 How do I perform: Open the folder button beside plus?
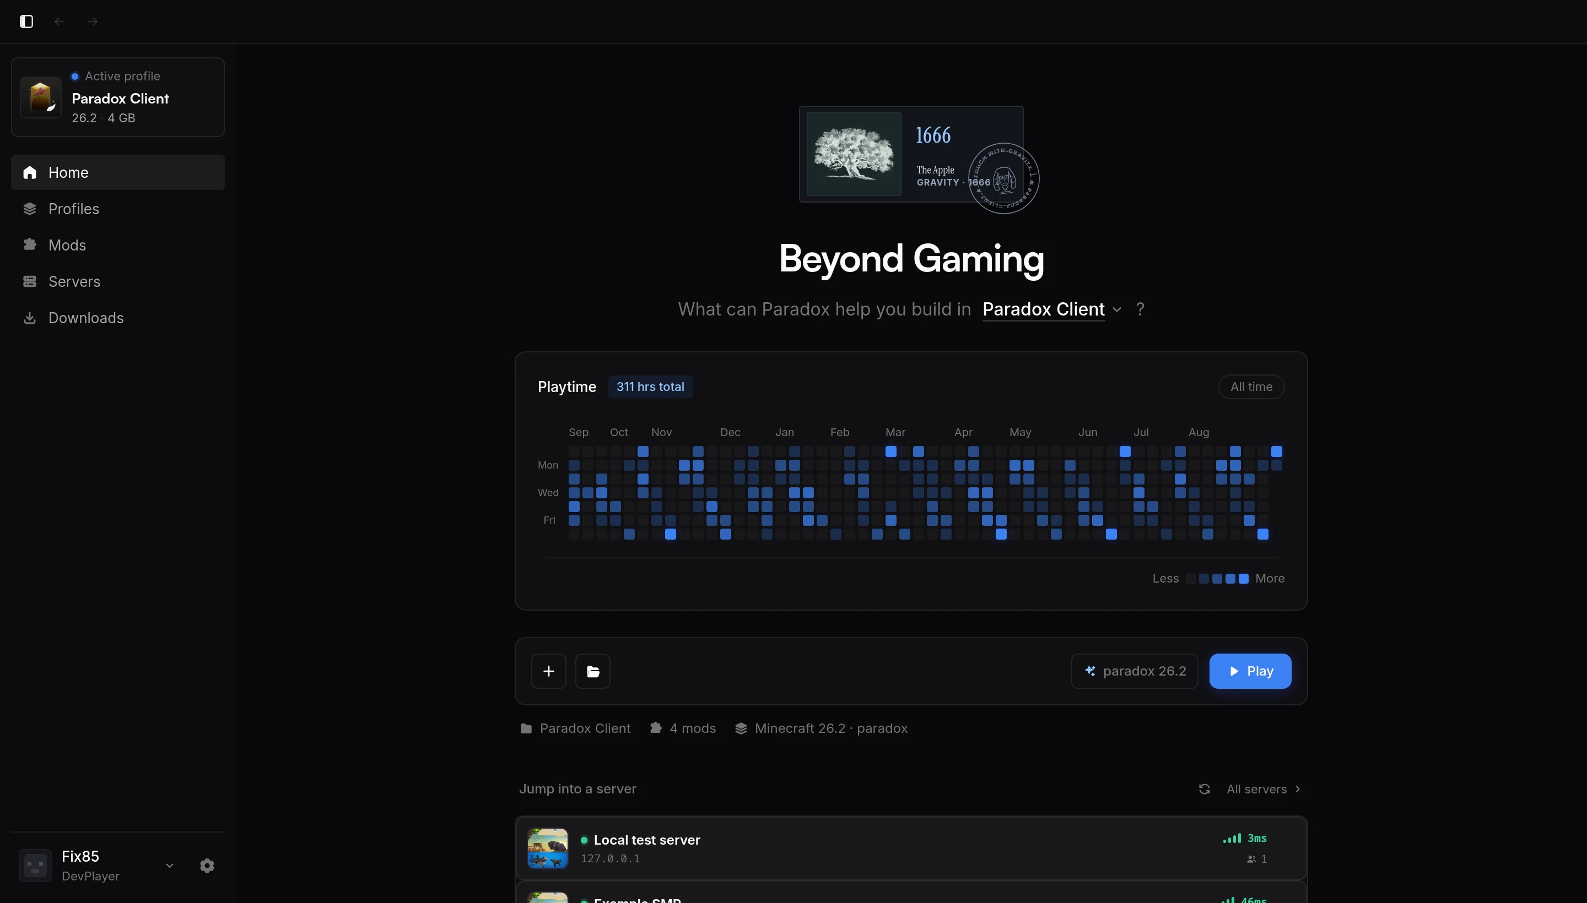click(x=593, y=671)
